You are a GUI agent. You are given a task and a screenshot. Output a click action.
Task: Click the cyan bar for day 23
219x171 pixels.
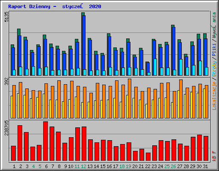click(x=155, y=67)
